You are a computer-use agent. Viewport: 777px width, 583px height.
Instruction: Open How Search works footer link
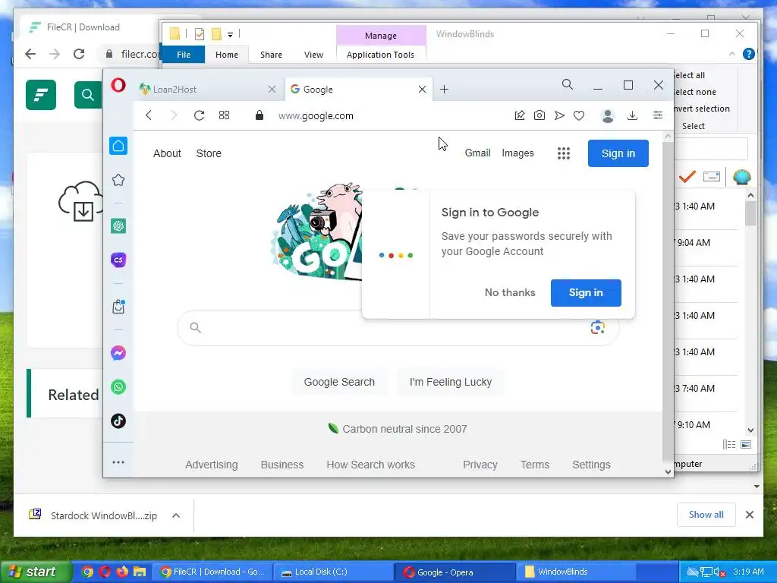(x=370, y=465)
